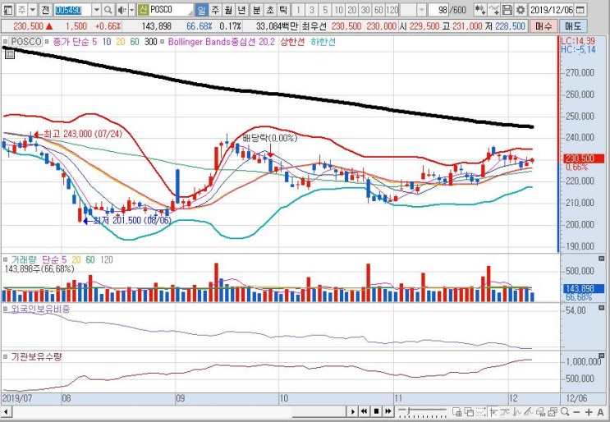Select the tick (틱) chart tab
This screenshot has height=422, width=610.
tap(283, 10)
